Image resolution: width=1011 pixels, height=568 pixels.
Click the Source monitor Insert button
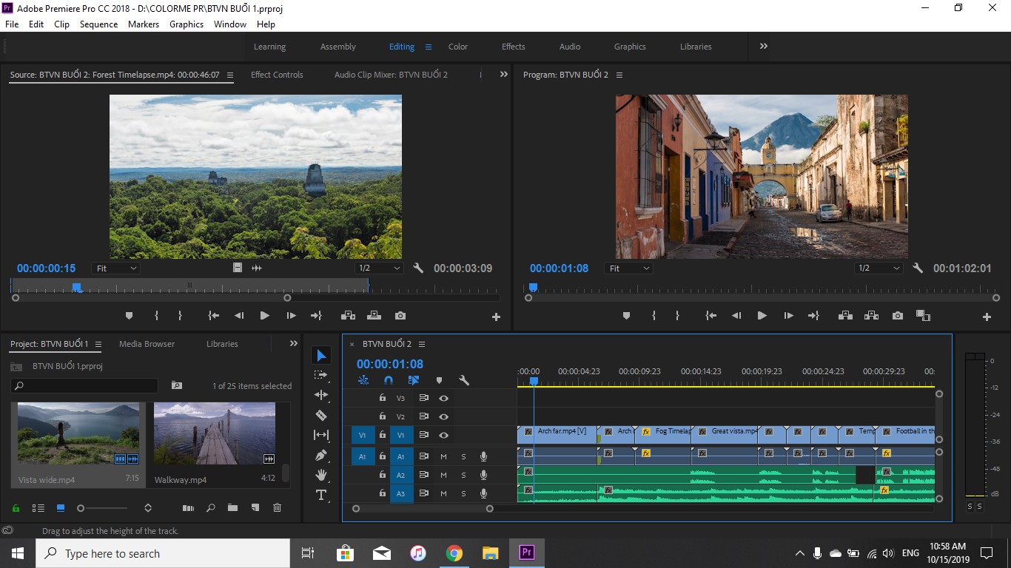pos(348,316)
